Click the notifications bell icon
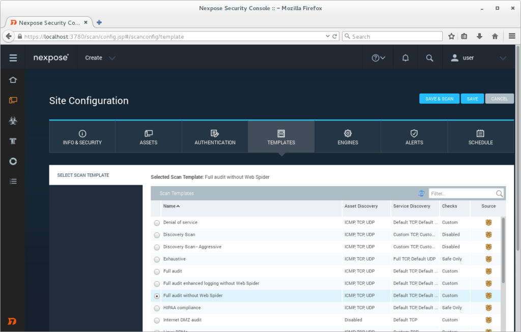 click(x=405, y=57)
